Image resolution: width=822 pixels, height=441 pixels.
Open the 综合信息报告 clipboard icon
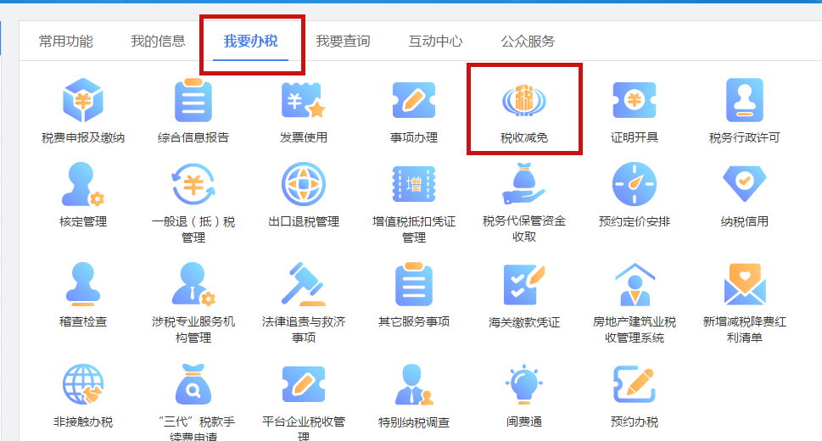coord(193,100)
